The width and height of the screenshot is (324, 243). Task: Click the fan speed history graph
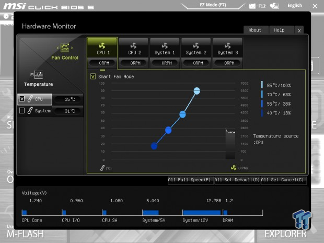(230, 144)
